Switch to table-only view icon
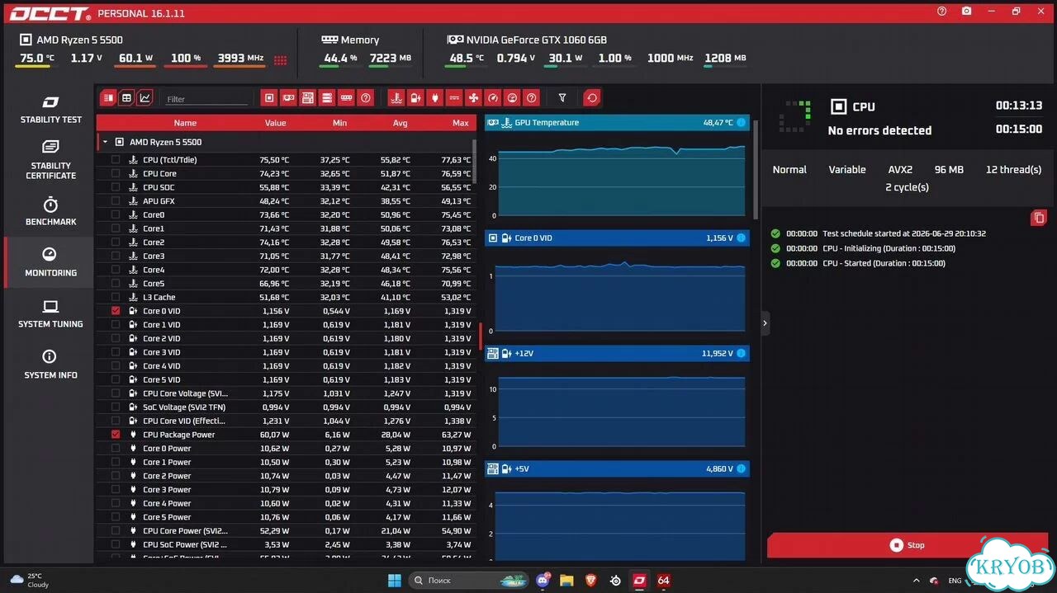 pyautogui.click(x=126, y=98)
